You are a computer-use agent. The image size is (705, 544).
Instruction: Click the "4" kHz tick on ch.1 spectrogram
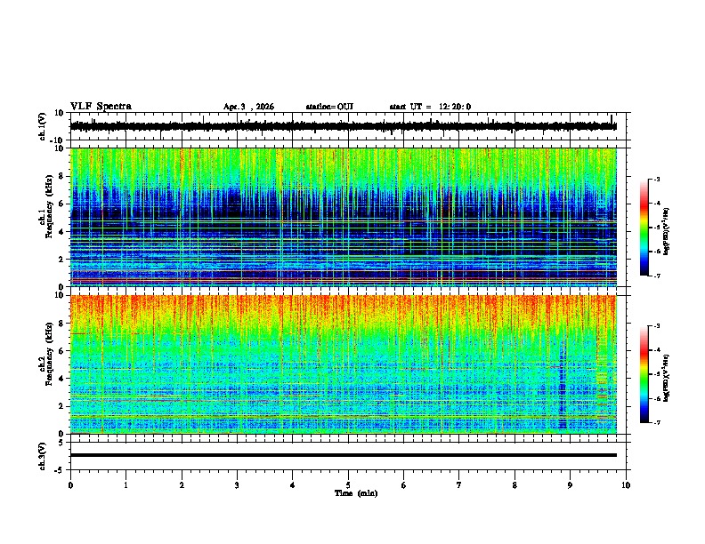61,232
